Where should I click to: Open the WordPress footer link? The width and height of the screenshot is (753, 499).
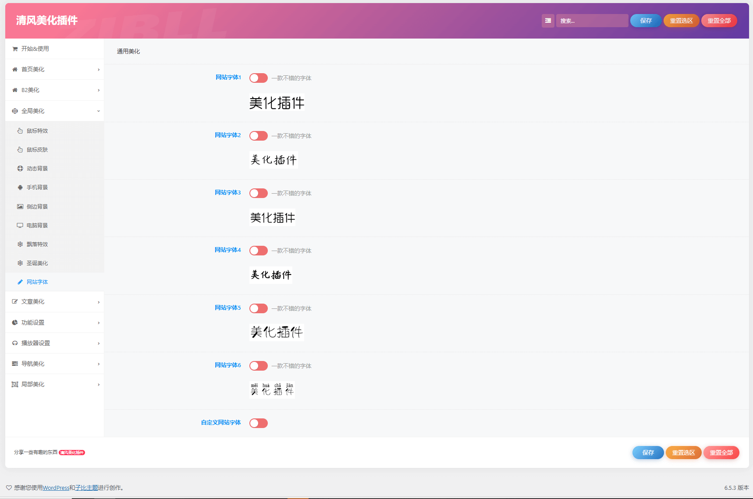coord(56,488)
